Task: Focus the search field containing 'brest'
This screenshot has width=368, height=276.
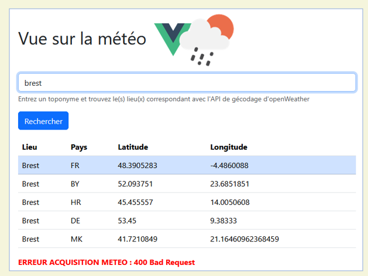Action: coord(187,83)
